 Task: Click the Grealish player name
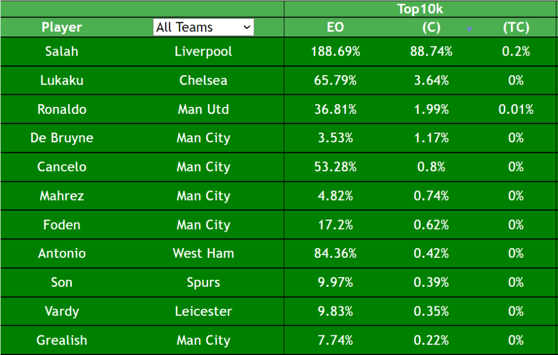62,340
